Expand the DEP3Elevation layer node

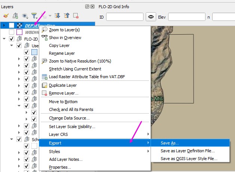pyautogui.click(x=4, y=25)
